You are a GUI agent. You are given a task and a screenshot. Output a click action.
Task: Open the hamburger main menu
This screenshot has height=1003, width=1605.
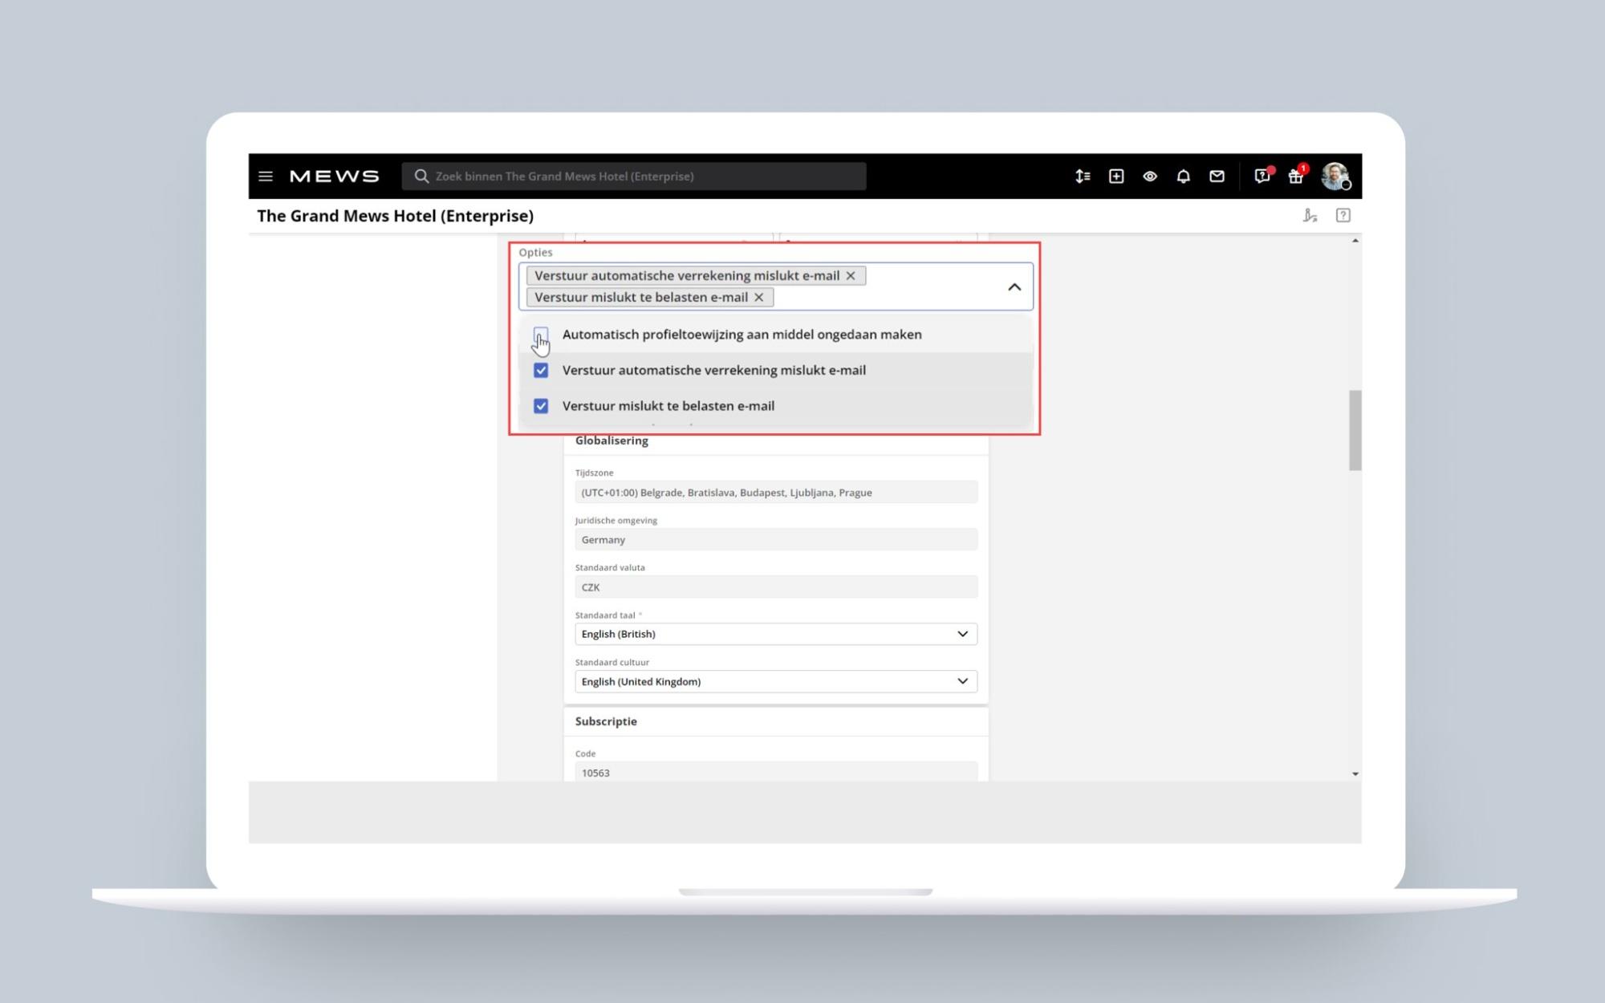pos(266,177)
